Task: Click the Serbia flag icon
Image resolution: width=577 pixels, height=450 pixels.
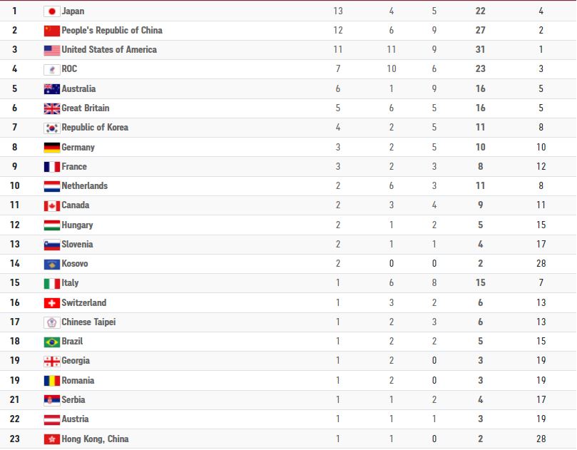Action: tap(51, 400)
